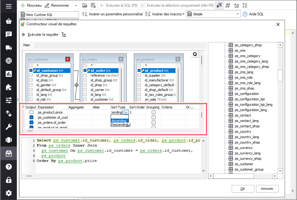Remove ps_orders table from diagram
This screenshot has height=200, width=297.
click(x=121, y=59)
